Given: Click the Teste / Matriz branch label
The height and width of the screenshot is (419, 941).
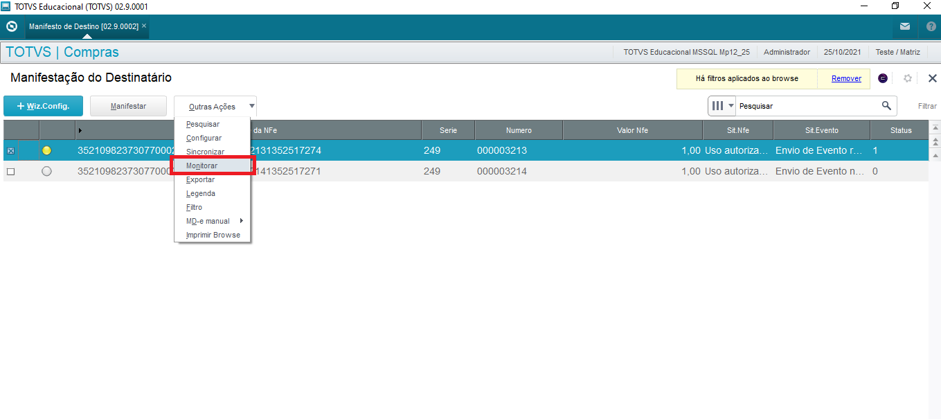Looking at the screenshot, I should 897,52.
